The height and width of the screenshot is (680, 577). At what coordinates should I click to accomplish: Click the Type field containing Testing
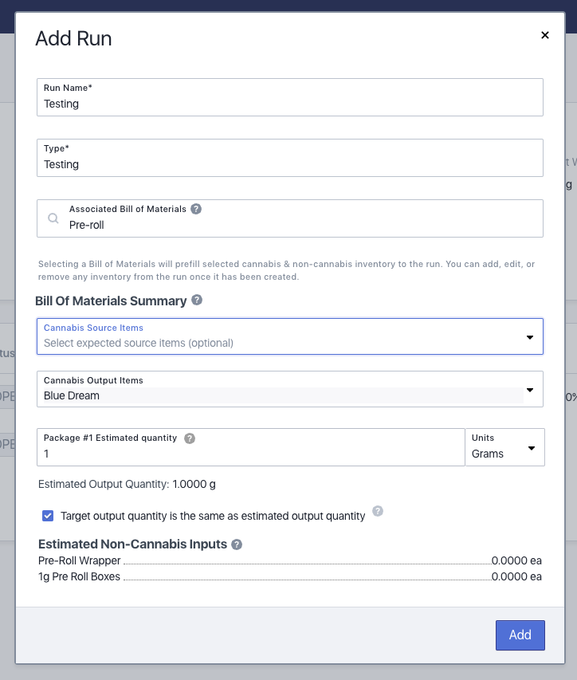click(x=290, y=158)
